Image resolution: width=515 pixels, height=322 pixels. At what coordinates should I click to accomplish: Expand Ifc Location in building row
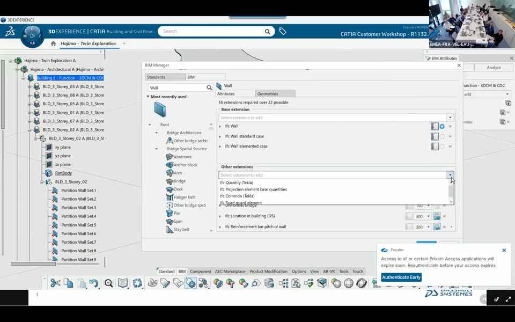tap(220, 216)
